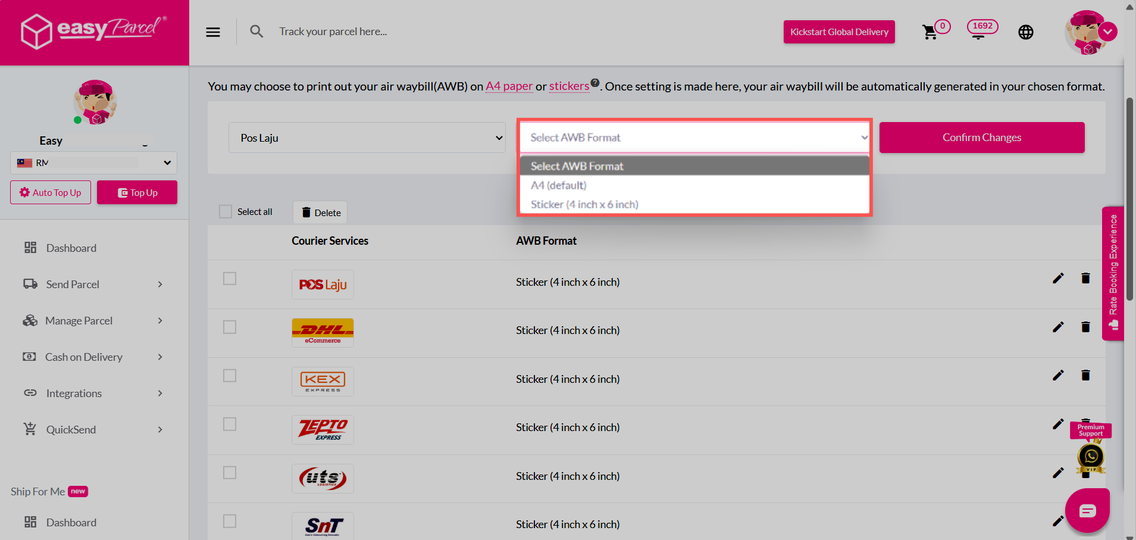Open the Pos Laju courier dropdown

point(367,138)
